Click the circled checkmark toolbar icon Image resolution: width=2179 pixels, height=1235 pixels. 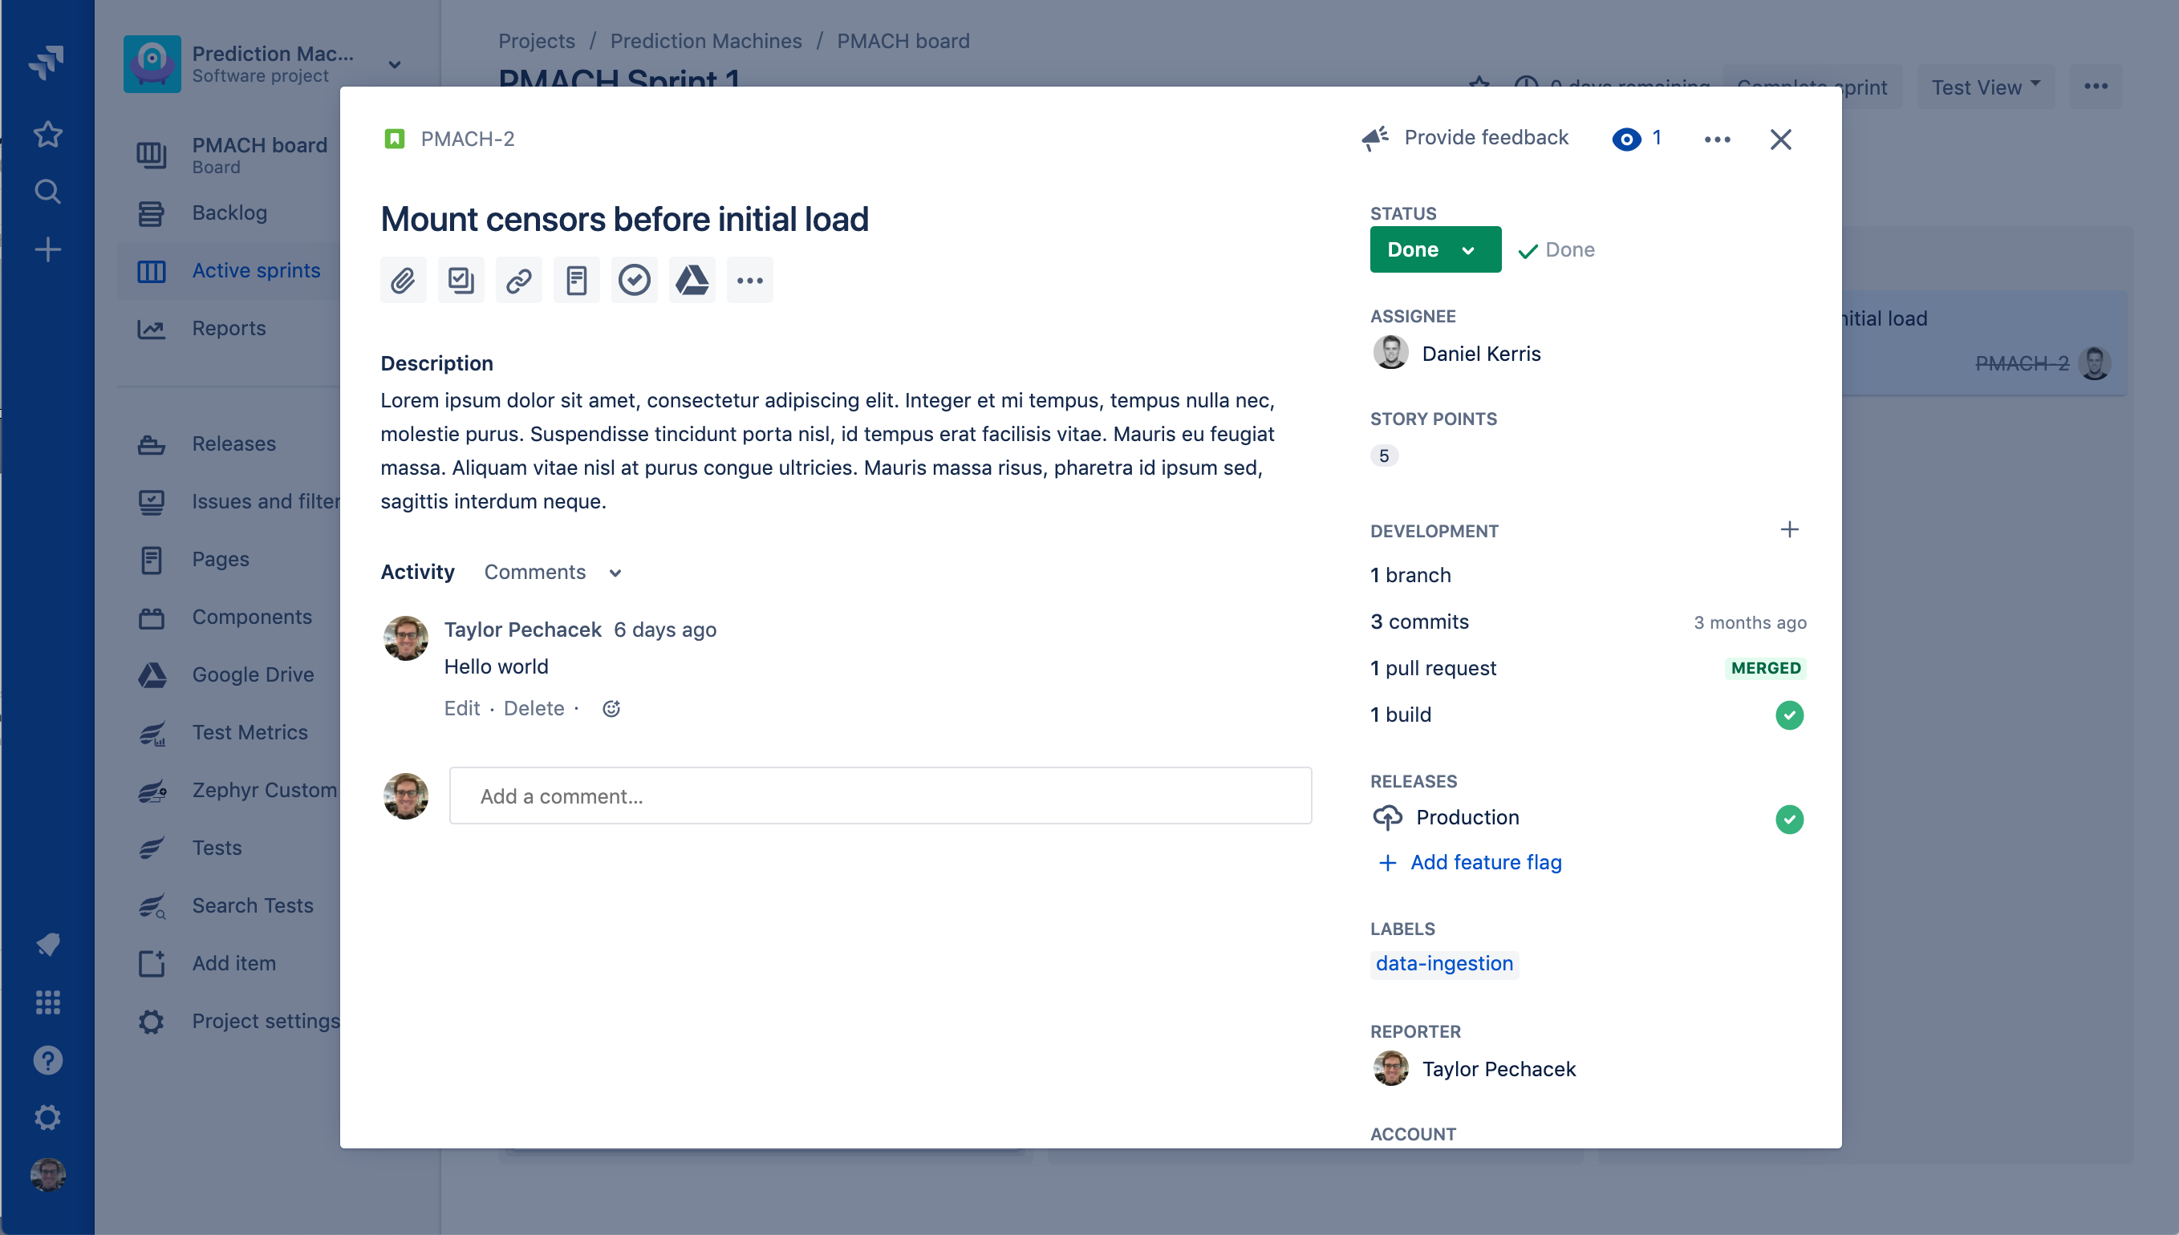pos(634,280)
